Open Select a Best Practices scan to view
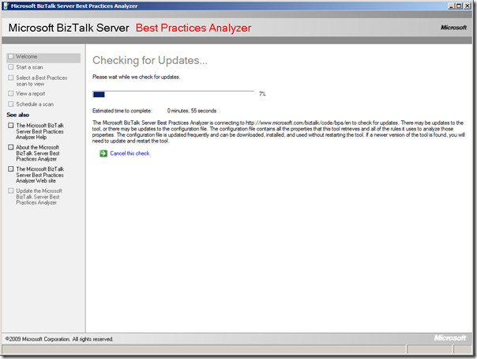Viewport: 477px width, 359px height. coord(41,81)
